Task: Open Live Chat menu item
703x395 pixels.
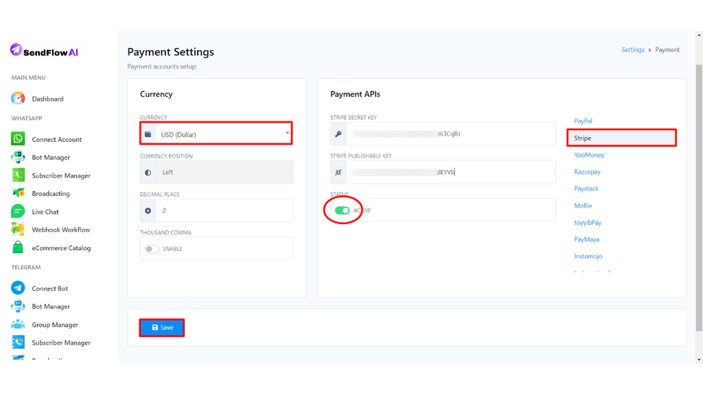Action: 45,212
